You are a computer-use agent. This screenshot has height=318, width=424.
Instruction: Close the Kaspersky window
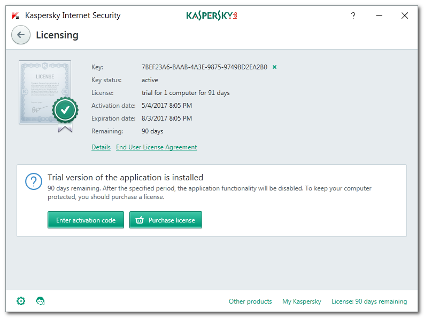tap(405, 15)
